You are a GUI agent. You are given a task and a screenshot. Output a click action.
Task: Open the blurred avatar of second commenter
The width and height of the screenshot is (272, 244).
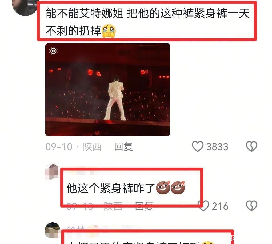(52, 171)
